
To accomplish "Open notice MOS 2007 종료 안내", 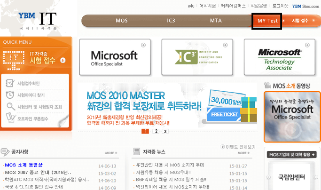I will click(38, 173).
